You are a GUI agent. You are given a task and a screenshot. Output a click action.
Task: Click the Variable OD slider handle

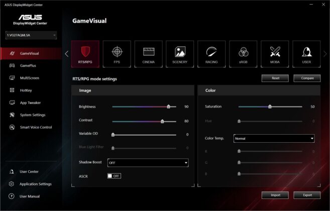pyautogui.click(x=113, y=135)
